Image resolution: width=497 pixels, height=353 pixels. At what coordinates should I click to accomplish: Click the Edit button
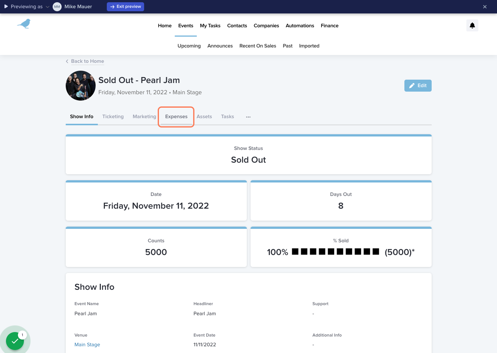pos(418,86)
